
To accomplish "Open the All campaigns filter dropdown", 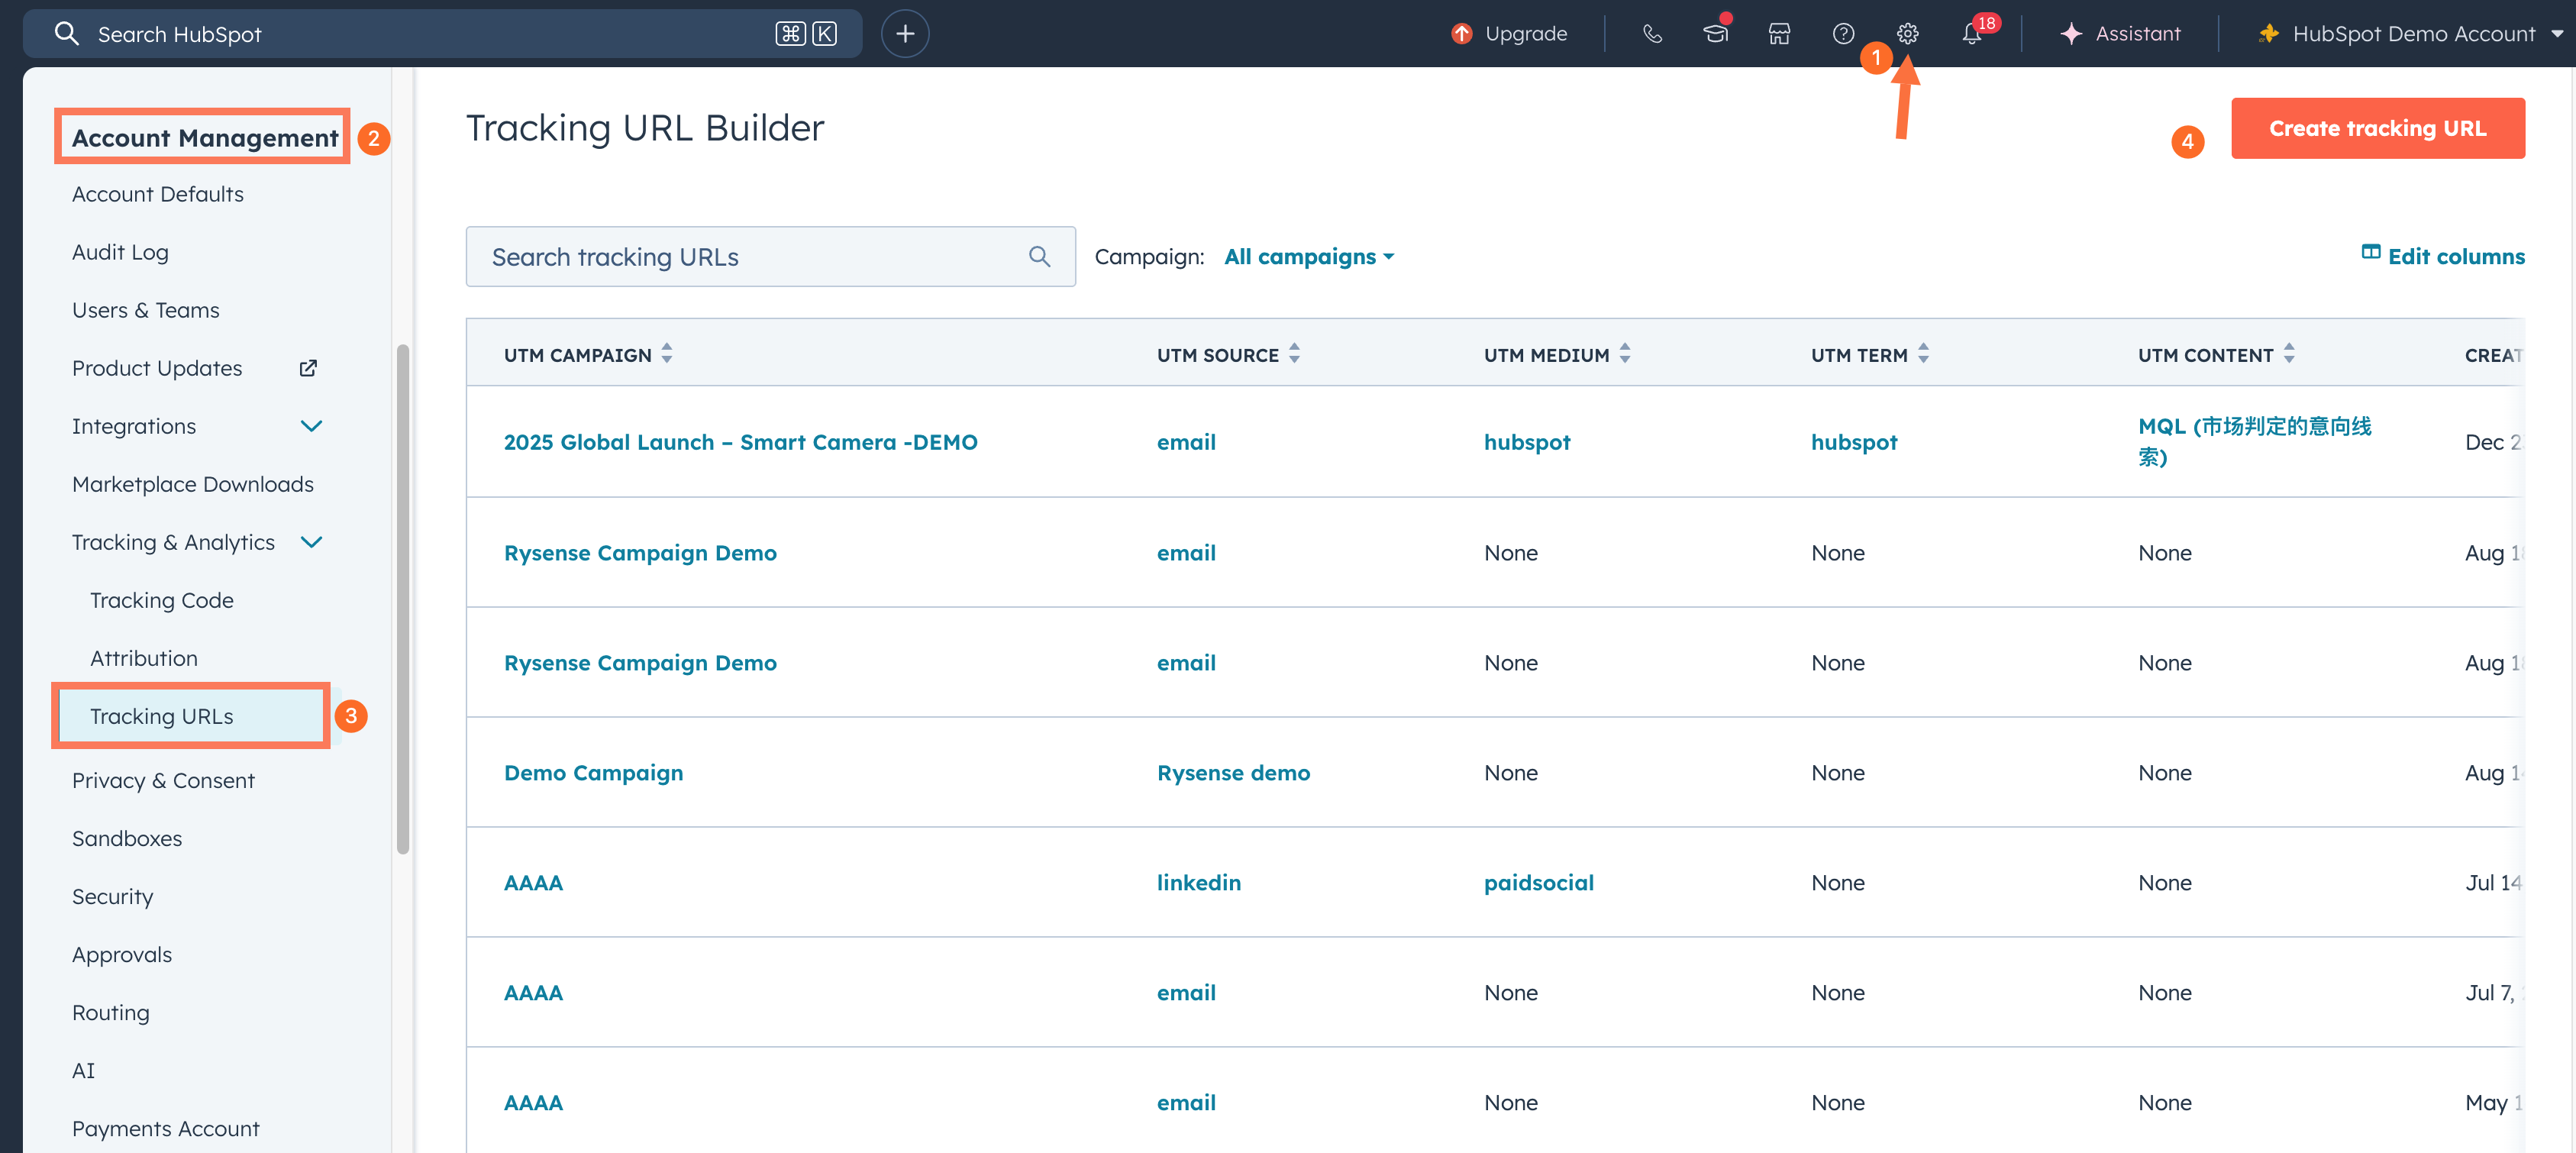I will click(x=1308, y=257).
